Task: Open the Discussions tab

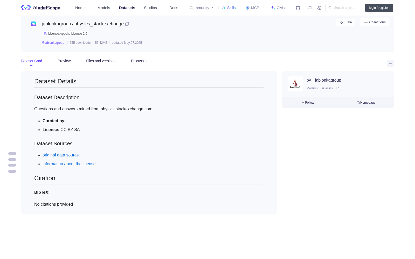Action: point(141,61)
